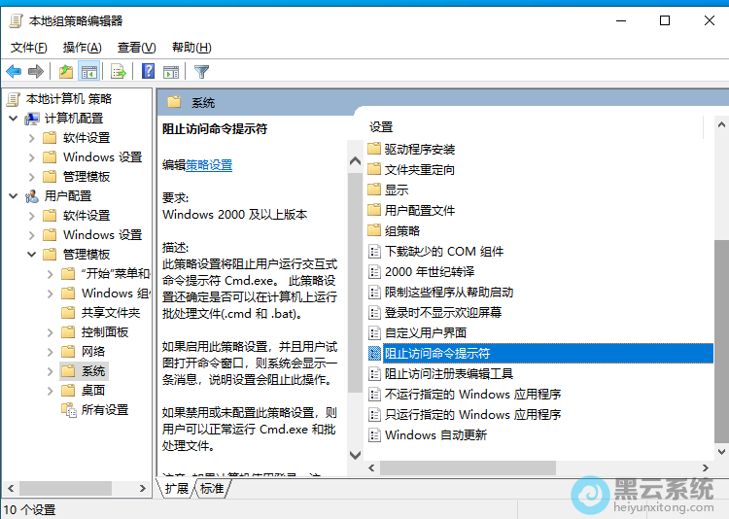Expand the 网络 tree node
The height and width of the screenshot is (519, 729).
tap(51, 352)
